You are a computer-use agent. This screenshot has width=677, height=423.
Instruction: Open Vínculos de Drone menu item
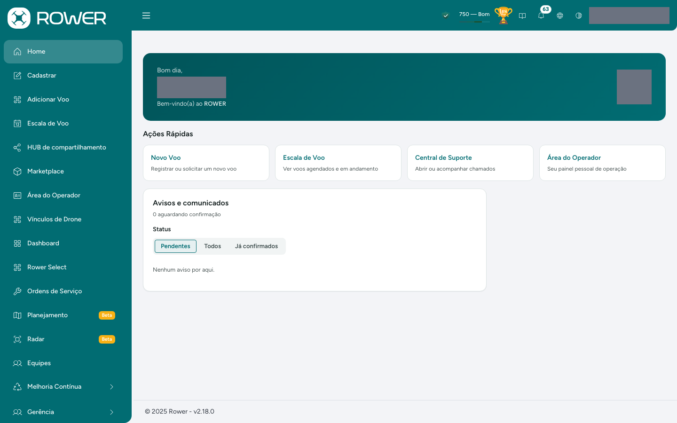63,219
